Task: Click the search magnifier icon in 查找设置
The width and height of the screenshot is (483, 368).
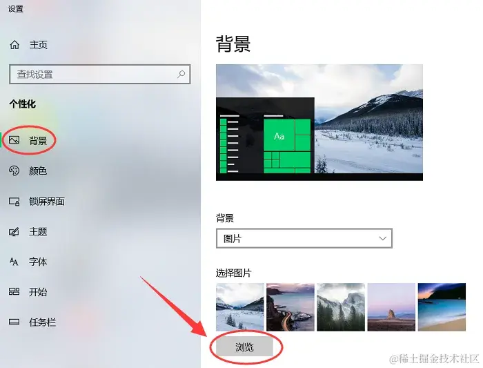Action: 181,74
